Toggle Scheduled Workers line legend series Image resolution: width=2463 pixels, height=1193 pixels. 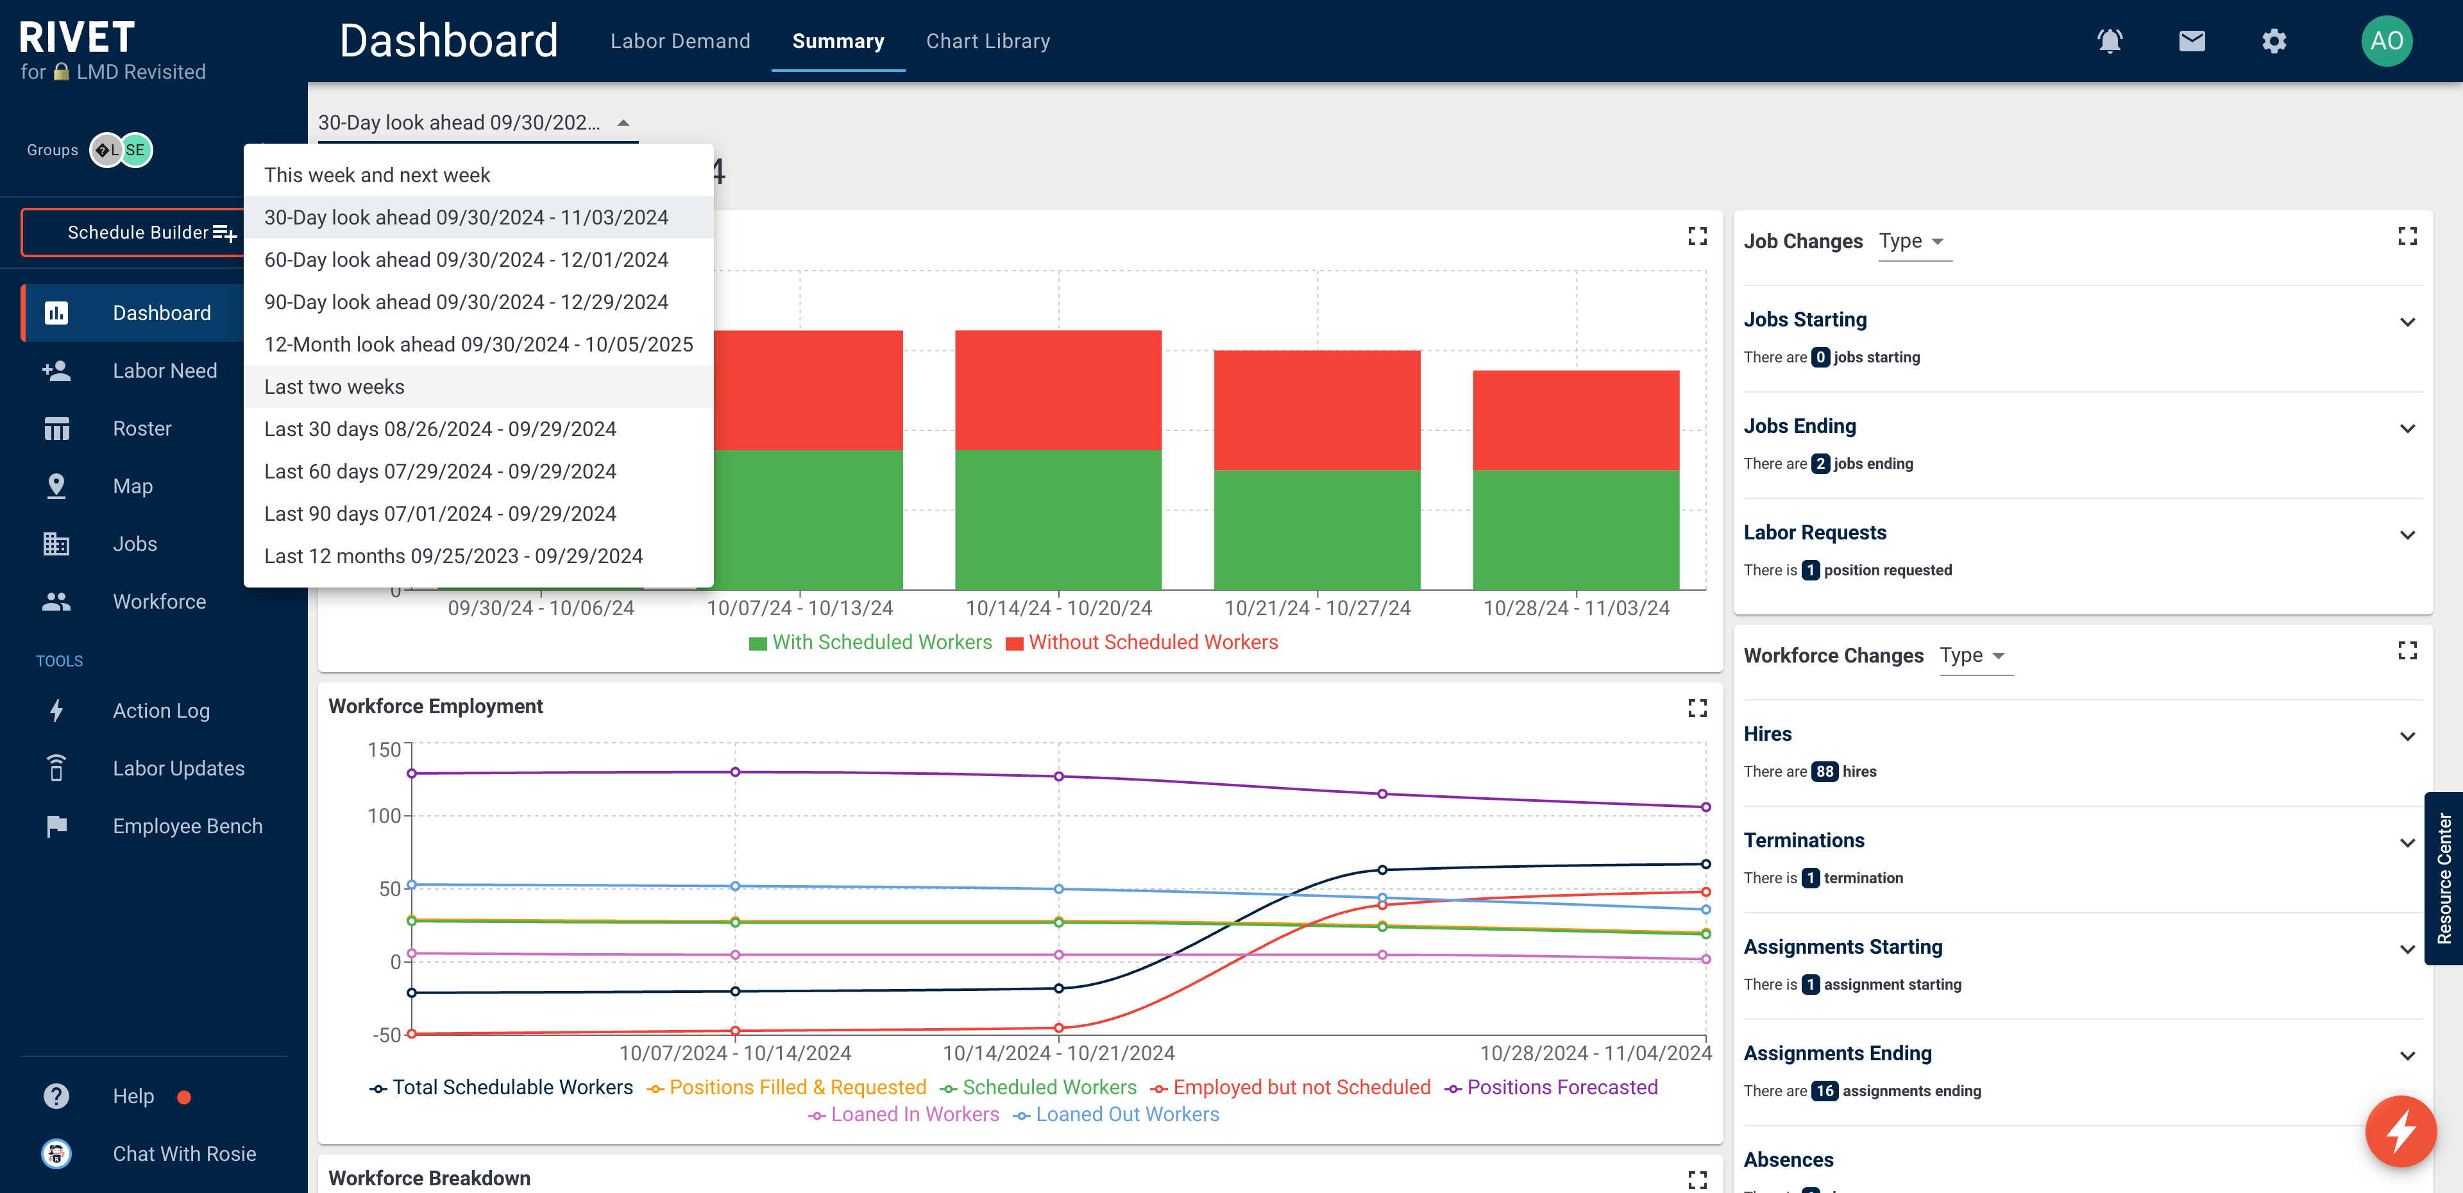pyautogui.click(x=1037, y=1087)
